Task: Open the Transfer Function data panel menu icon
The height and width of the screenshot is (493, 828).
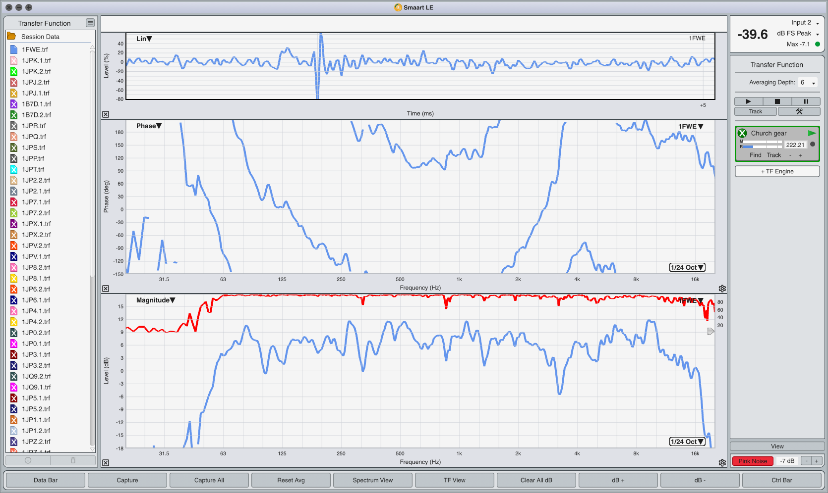Action: point(90,23)
